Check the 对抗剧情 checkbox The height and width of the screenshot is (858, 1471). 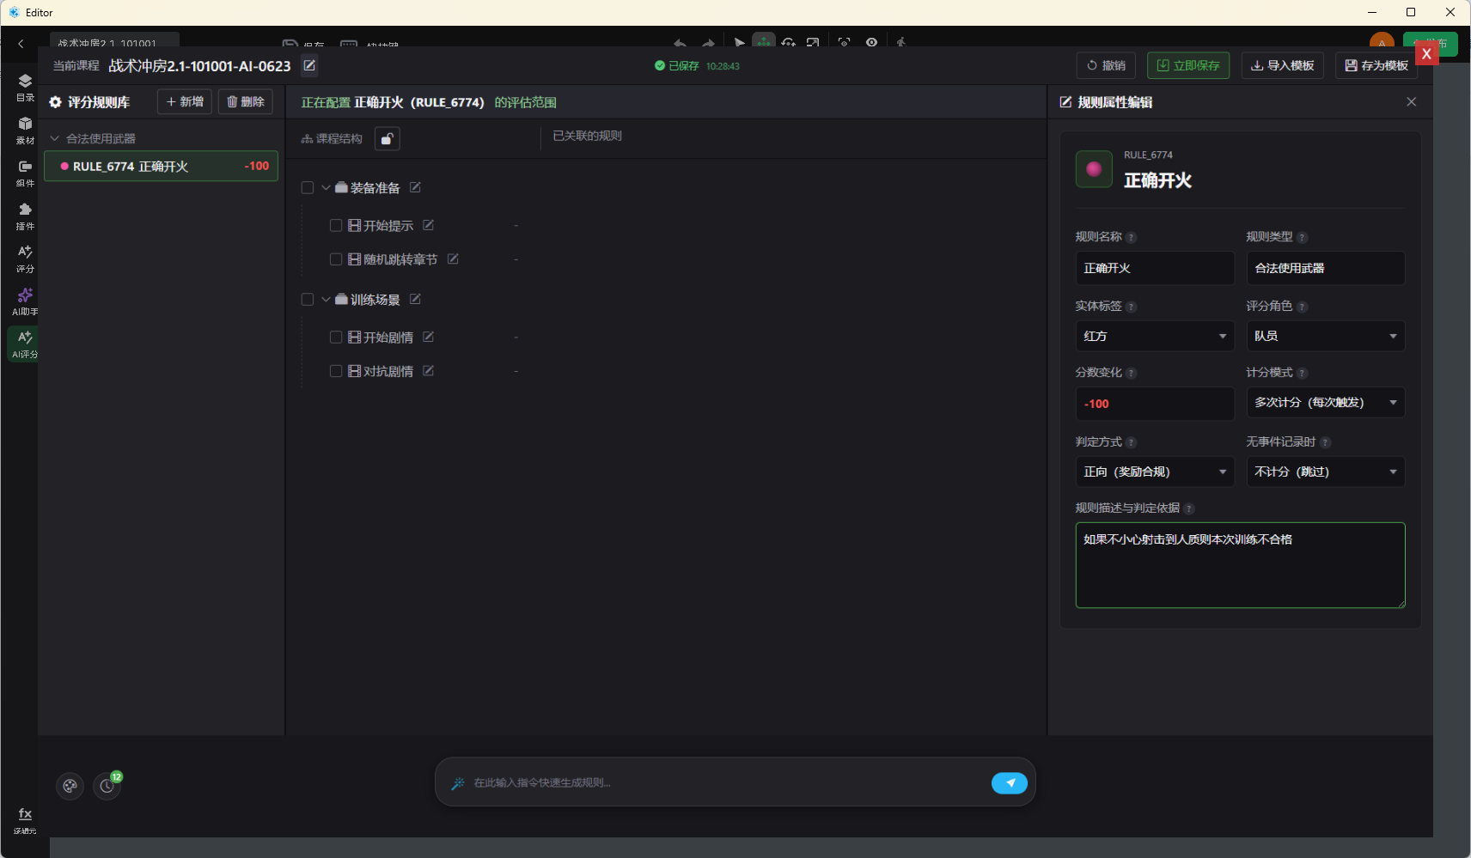(x=336, y=370)
